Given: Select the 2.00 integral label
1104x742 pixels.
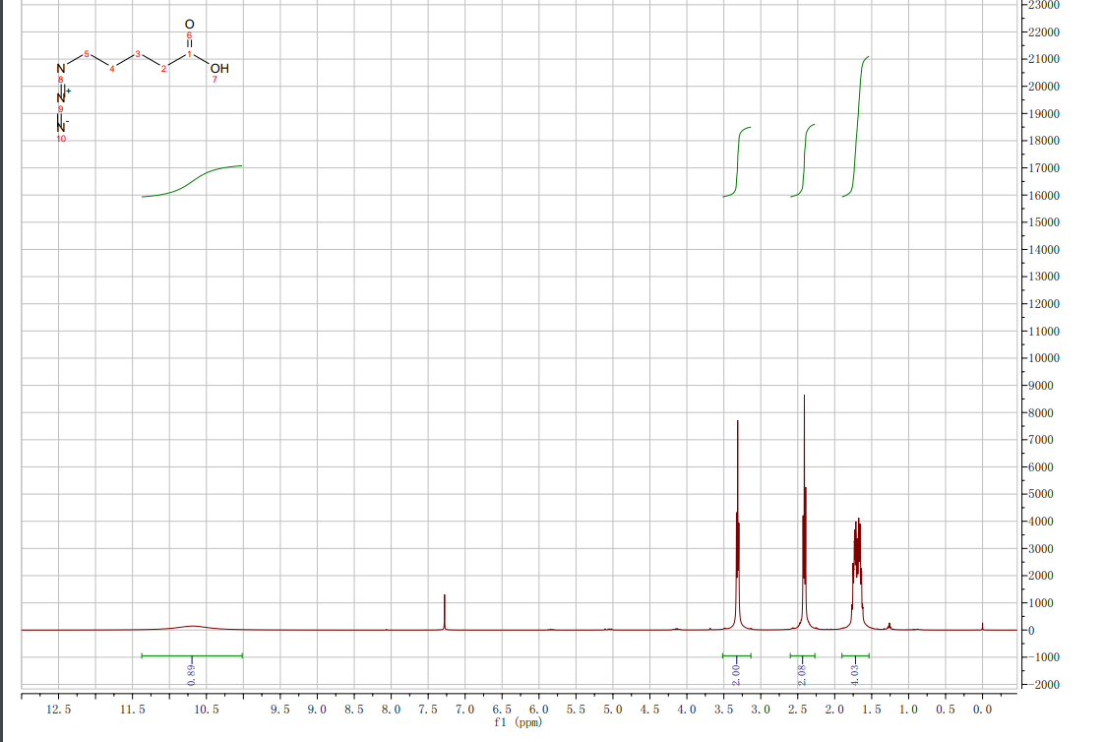Looking at the screenshot, I should click(737, 674).
